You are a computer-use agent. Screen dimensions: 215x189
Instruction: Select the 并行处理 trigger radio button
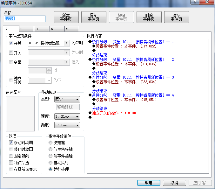pyautogui.click(x=50, y=169)
